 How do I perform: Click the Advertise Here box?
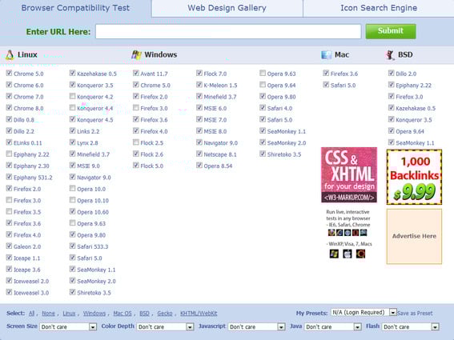(414, 236)
